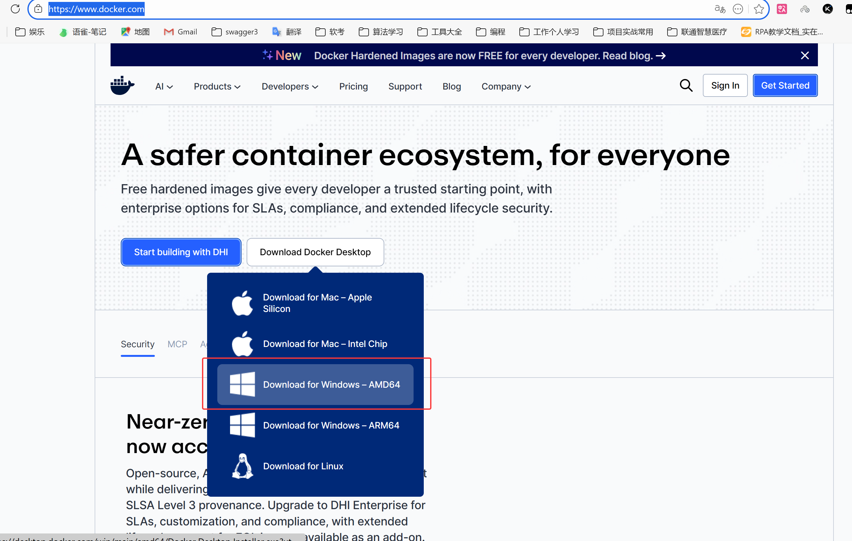The height and width of the screenshot is (541, 852).
Task: Select Download for Windows – AMD64
Action: coord(315,385)
